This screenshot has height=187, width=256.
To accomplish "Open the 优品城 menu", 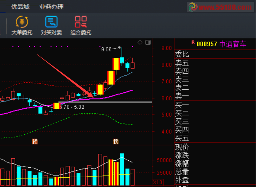I will [20, 7].
